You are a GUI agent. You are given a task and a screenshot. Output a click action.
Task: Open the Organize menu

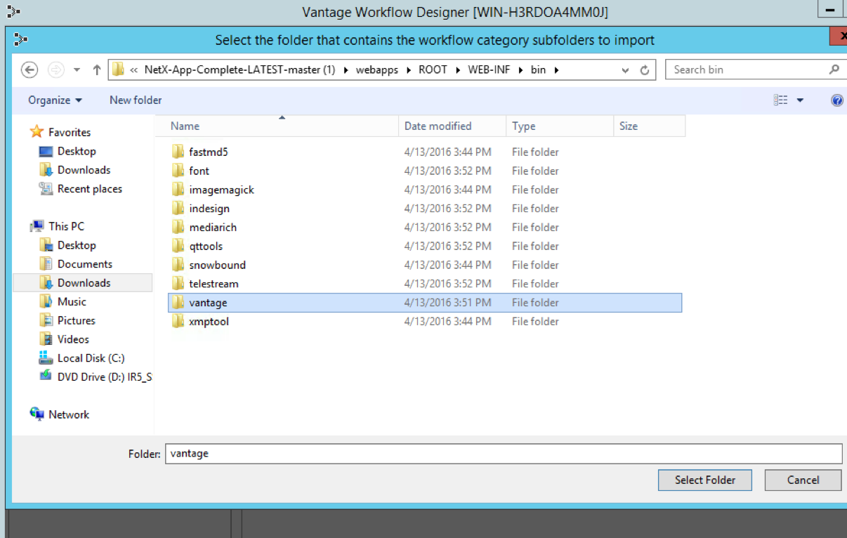pos(55,100)
